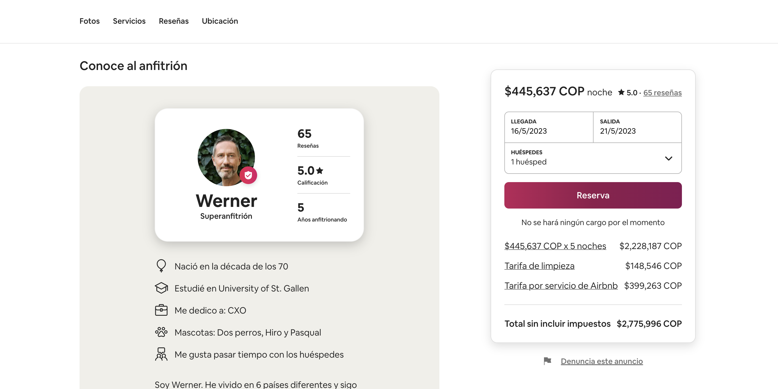Click the paw print pets icon
This screenshot has height=389, width=778.
[161, 332]
